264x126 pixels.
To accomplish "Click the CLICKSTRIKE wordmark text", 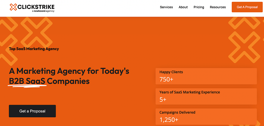I will click(x=36, y=7).
